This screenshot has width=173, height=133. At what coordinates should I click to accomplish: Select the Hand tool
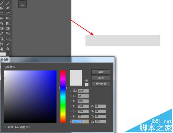(x=2, y=49)
